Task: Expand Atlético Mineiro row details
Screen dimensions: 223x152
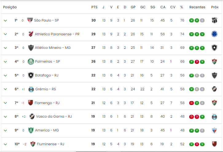Action: point(6,48)
